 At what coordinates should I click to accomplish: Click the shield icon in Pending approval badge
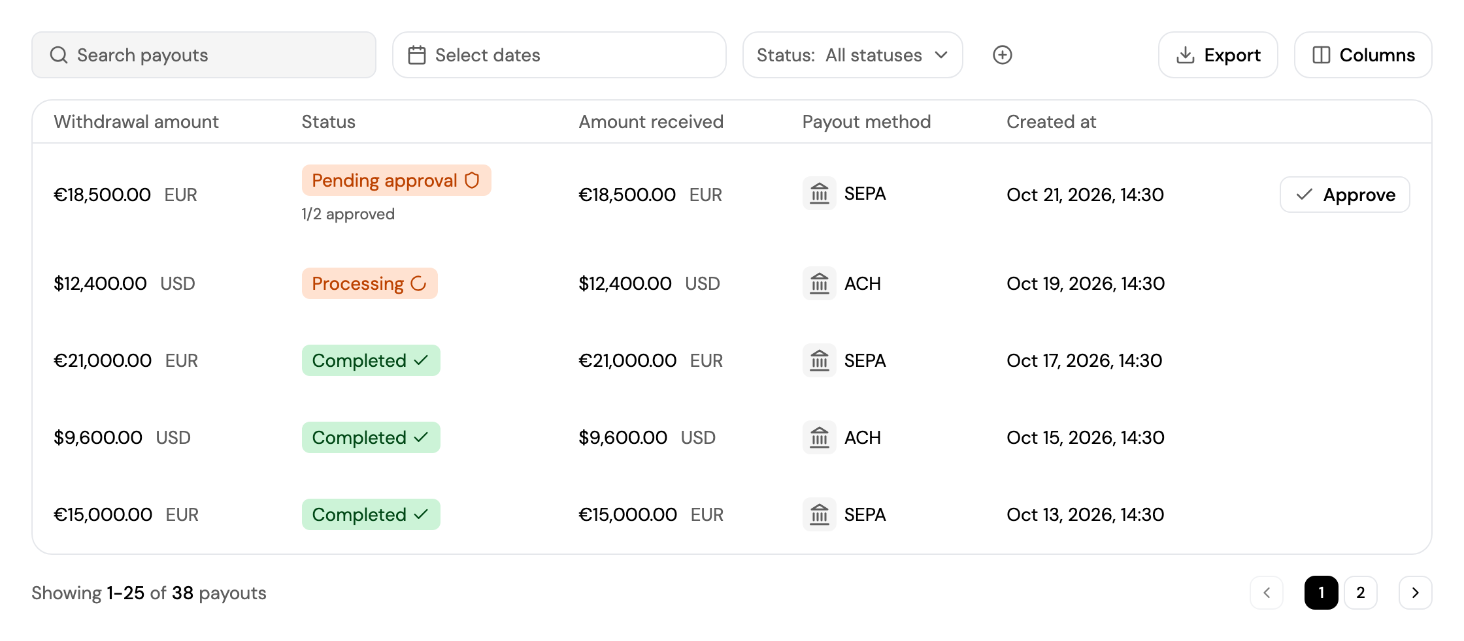[x=472, y=180]
